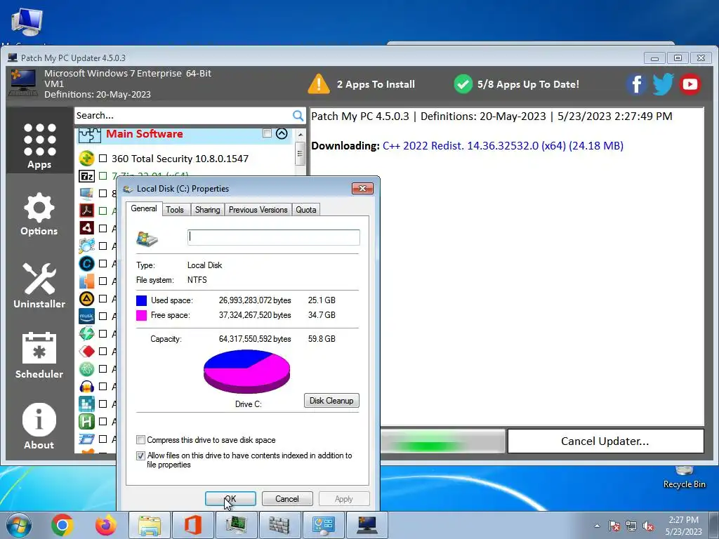The image size is (719, 539).
Task: Toggle checkbox next to green H icon
Action: tap(103, 422)
